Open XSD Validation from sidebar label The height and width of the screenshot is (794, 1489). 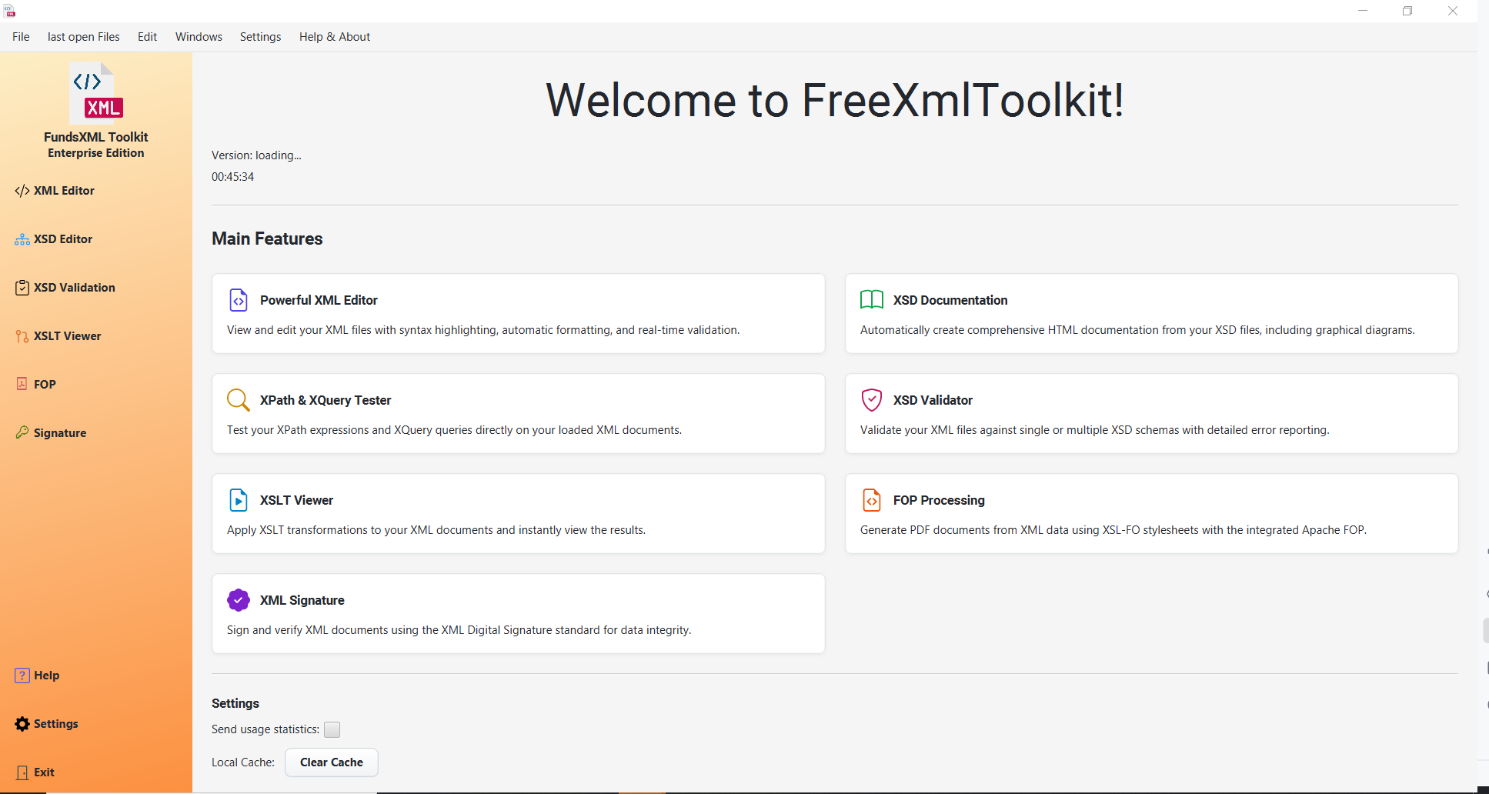[75, 288]
